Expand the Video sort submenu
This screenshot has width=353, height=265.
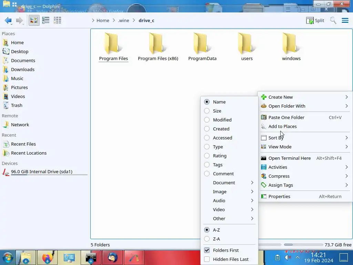click(x=229, y=209)
